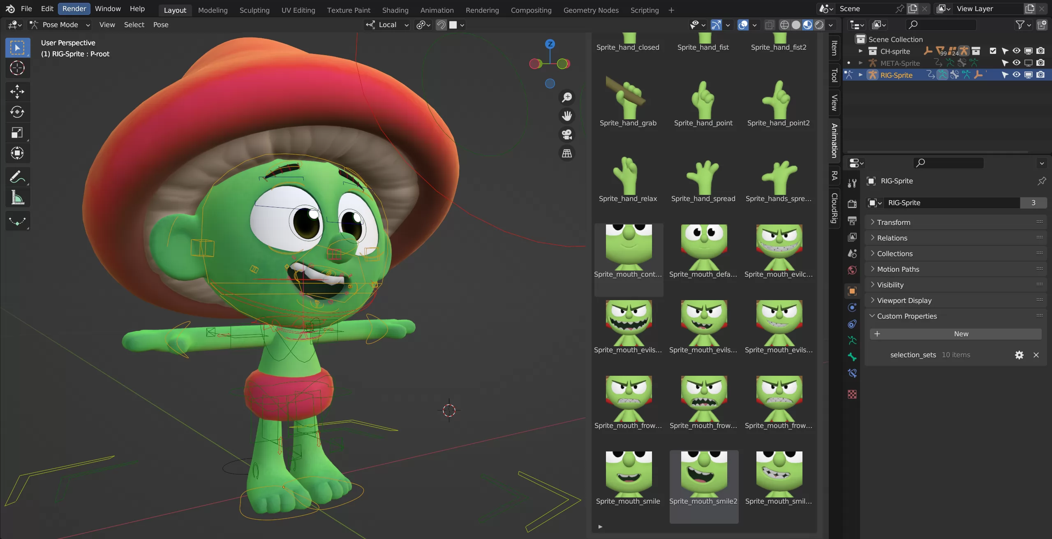
Task: Select the Scale tool
Action: tap(17, 132)
